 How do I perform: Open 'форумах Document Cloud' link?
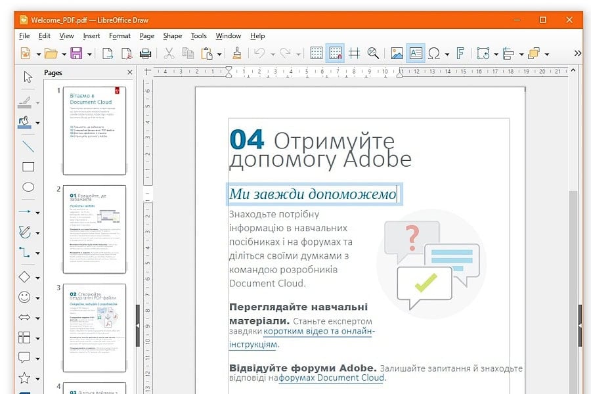click(332, 378)
